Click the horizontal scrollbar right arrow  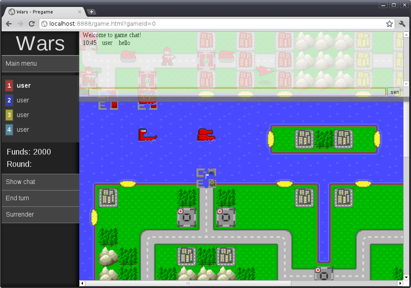pyautogui.click(x=400, y=283)
